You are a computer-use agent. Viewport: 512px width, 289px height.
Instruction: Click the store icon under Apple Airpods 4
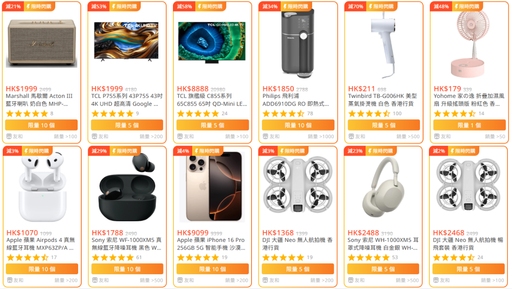coord(10,280)
